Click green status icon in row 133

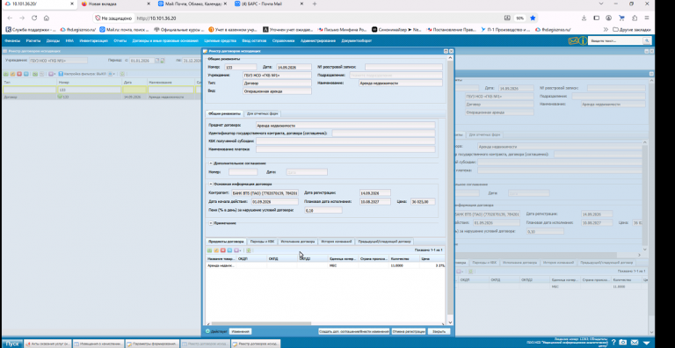[x=60, y=97]
